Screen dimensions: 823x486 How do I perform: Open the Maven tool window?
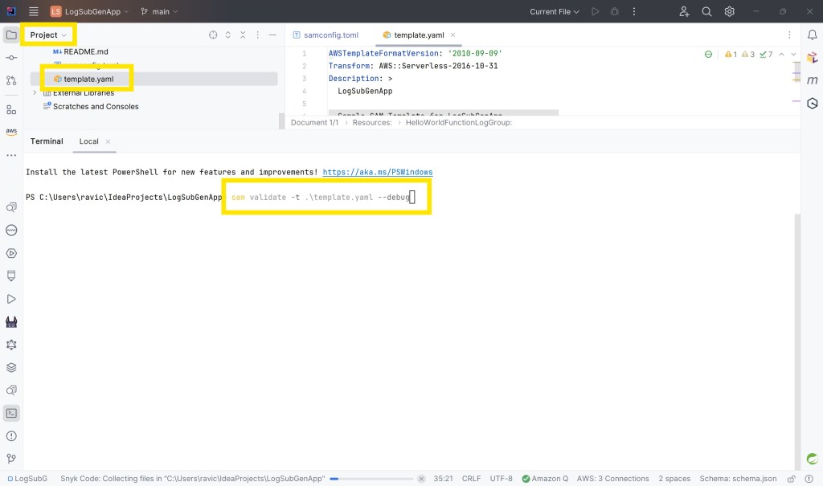pyautogui.click(x=812, y=80)
